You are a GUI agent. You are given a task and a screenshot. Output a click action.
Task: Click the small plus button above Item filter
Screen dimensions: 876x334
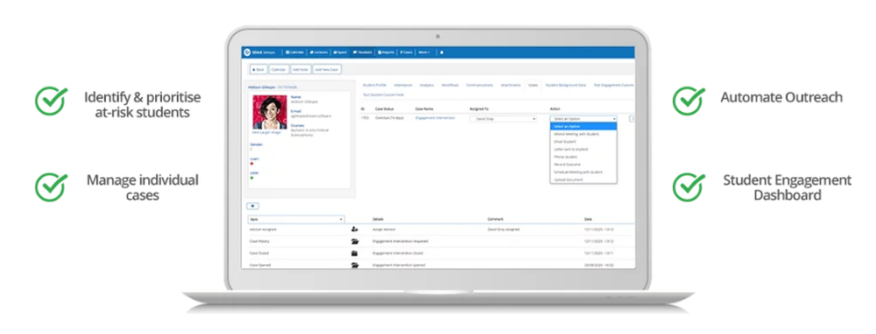[253, 206]
